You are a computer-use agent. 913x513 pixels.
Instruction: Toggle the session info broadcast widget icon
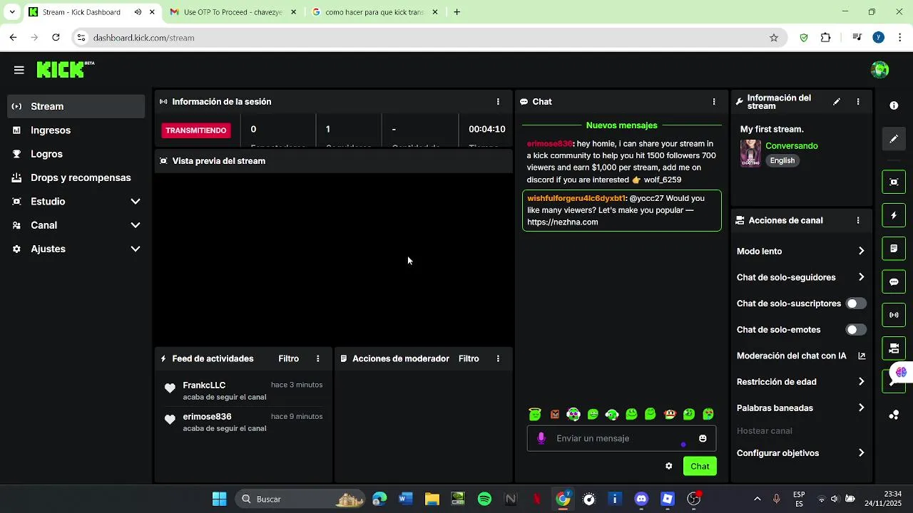click(894, 315)
